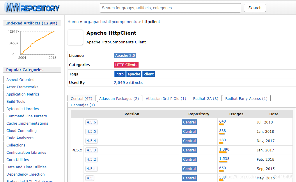Click the Apache 2.0 license badge
This screenshot has height=182, width=296.
click(125, 56)
